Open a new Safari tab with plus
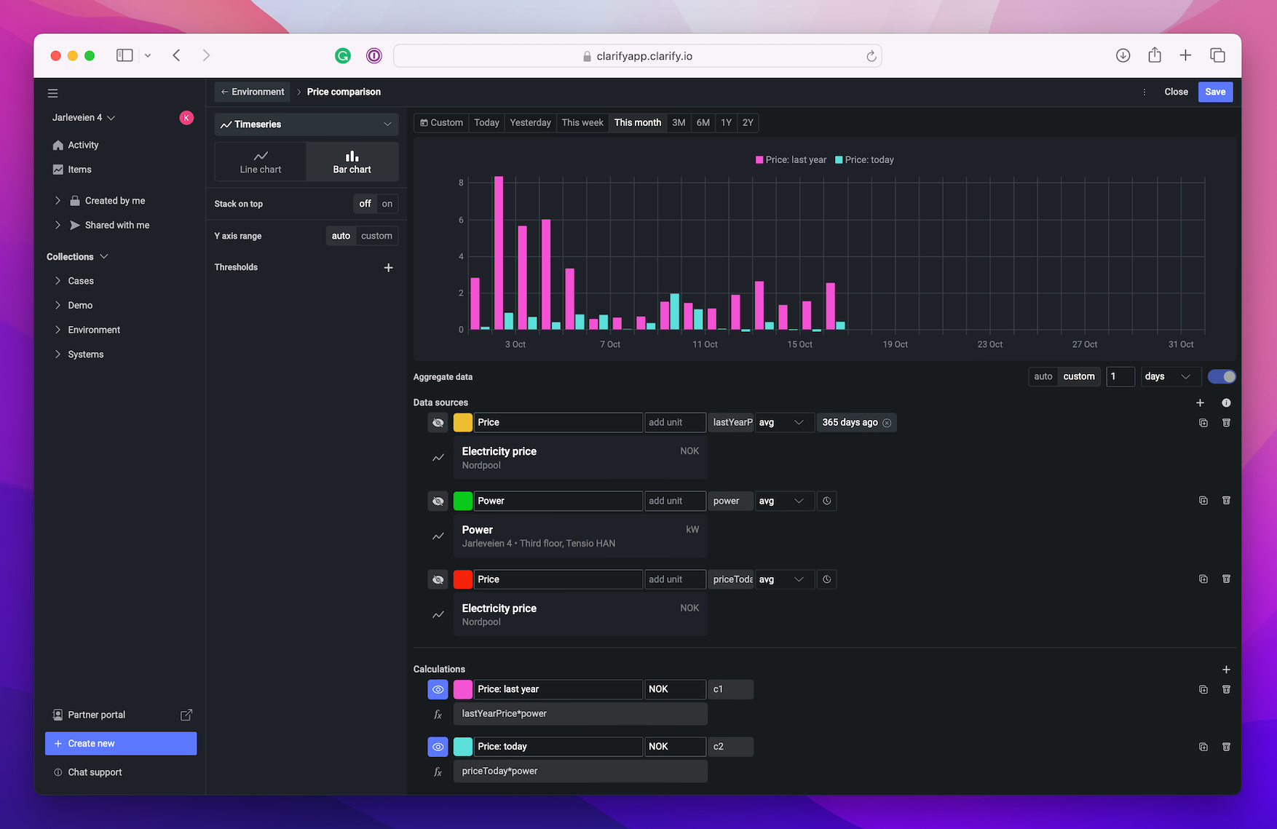1277x829 pixels. click(x=1185, y=55)
